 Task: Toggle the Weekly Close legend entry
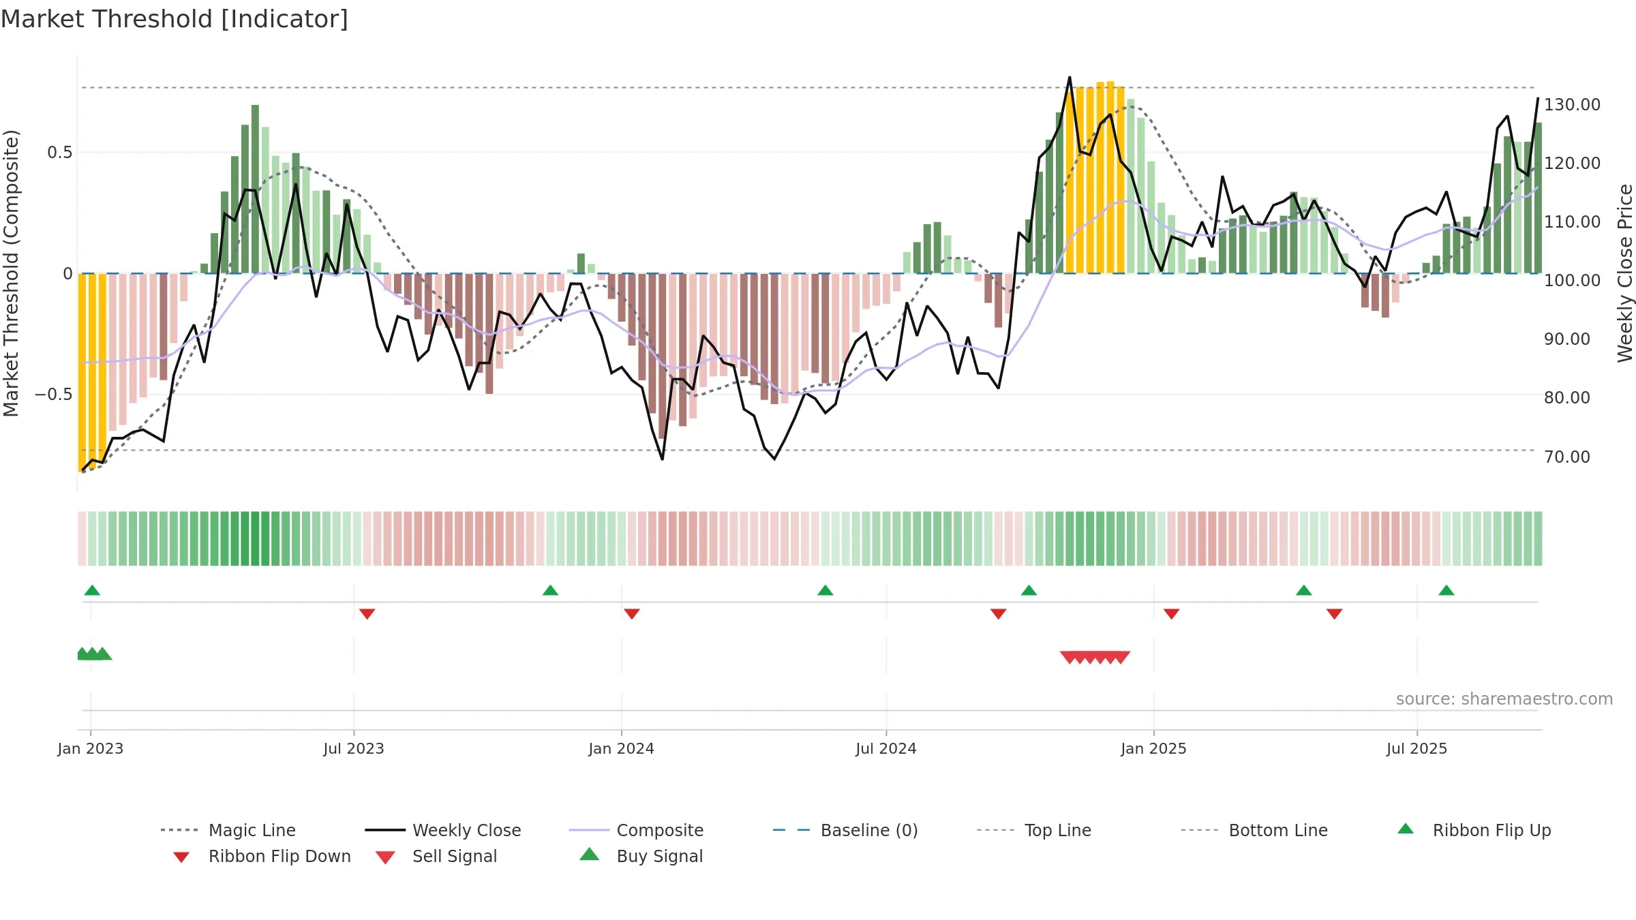(443, 830)
